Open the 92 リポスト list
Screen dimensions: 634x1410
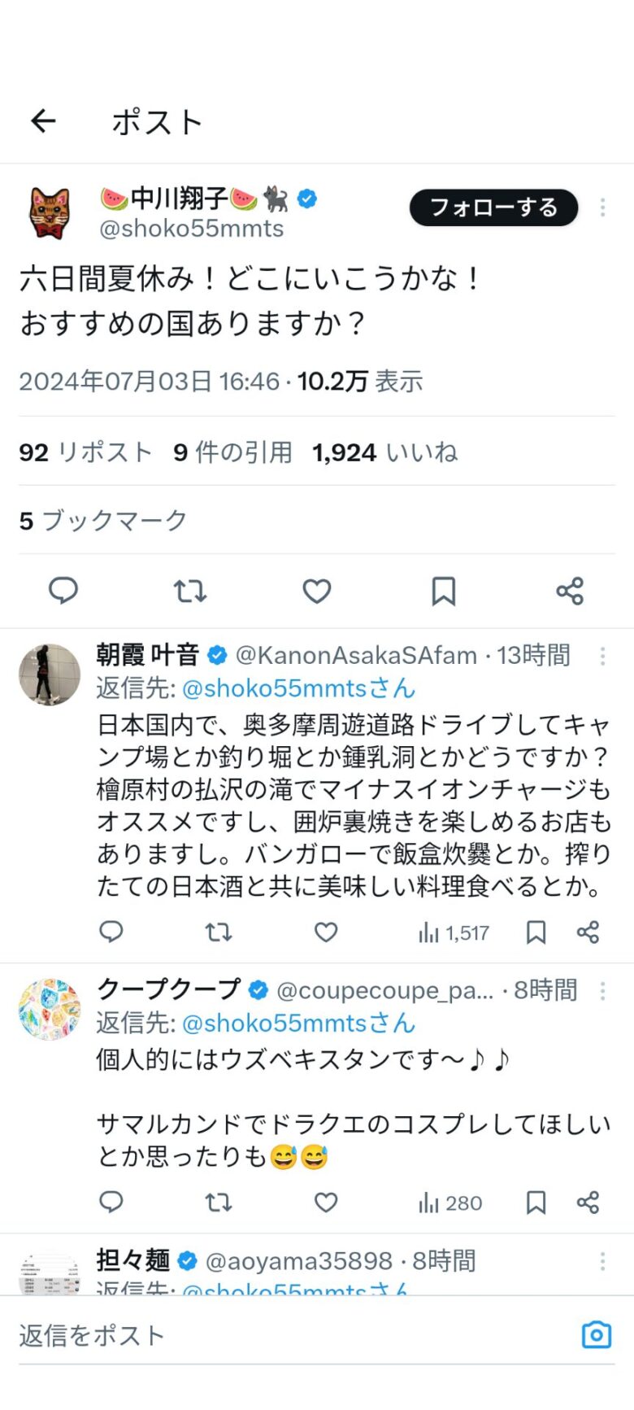86,452
